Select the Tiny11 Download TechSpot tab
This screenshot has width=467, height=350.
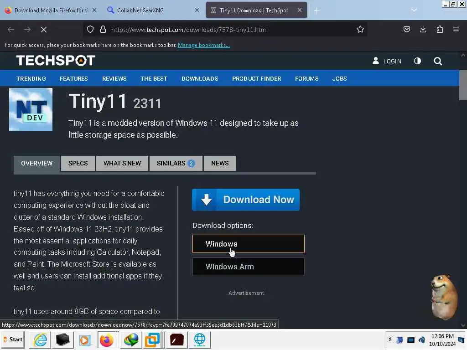[x=256, y=10]
